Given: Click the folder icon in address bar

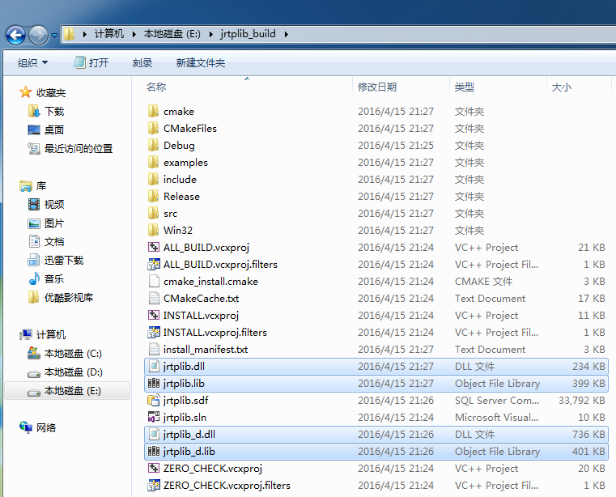Looking at the screenshot, I should pos(69,34).
